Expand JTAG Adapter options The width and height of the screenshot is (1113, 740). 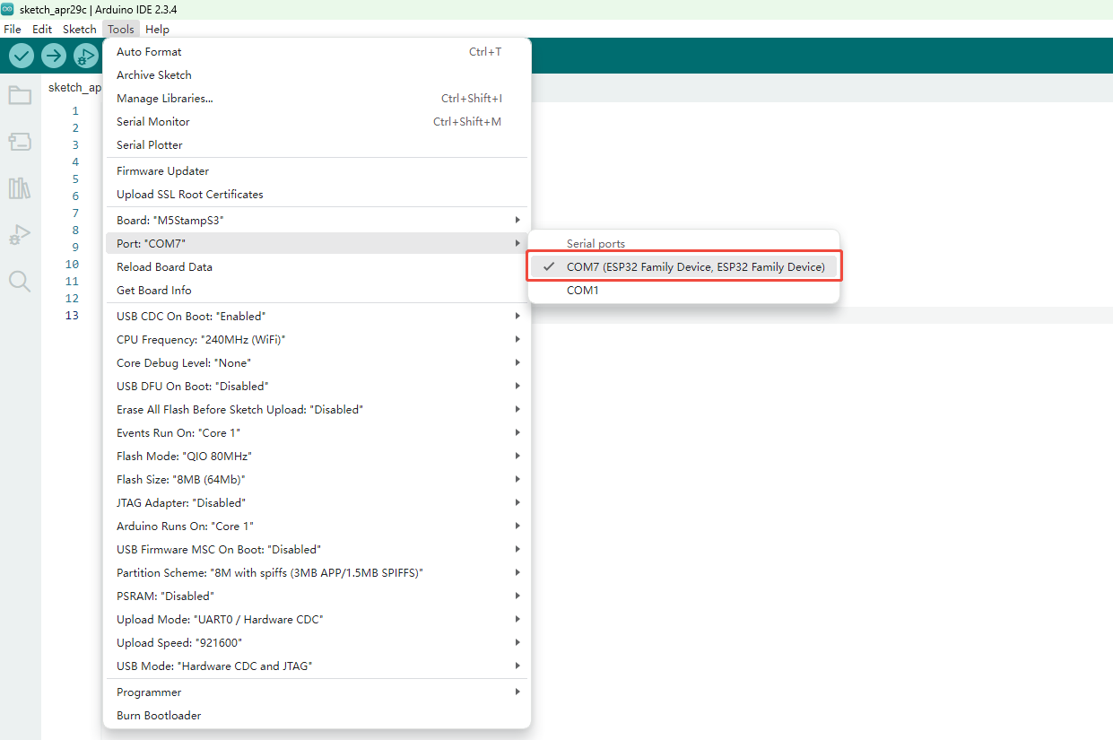point(317,503)
